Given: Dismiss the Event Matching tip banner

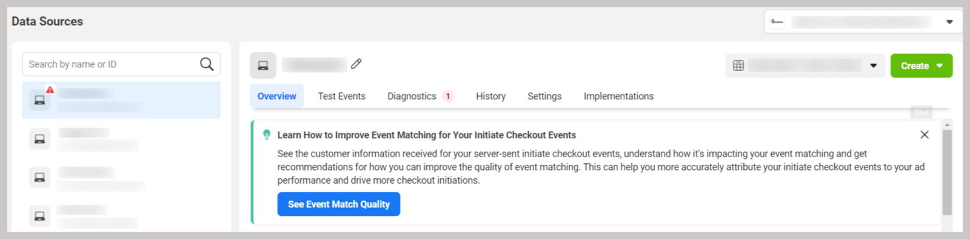Looking at the screenshot, I should [925, 135].
